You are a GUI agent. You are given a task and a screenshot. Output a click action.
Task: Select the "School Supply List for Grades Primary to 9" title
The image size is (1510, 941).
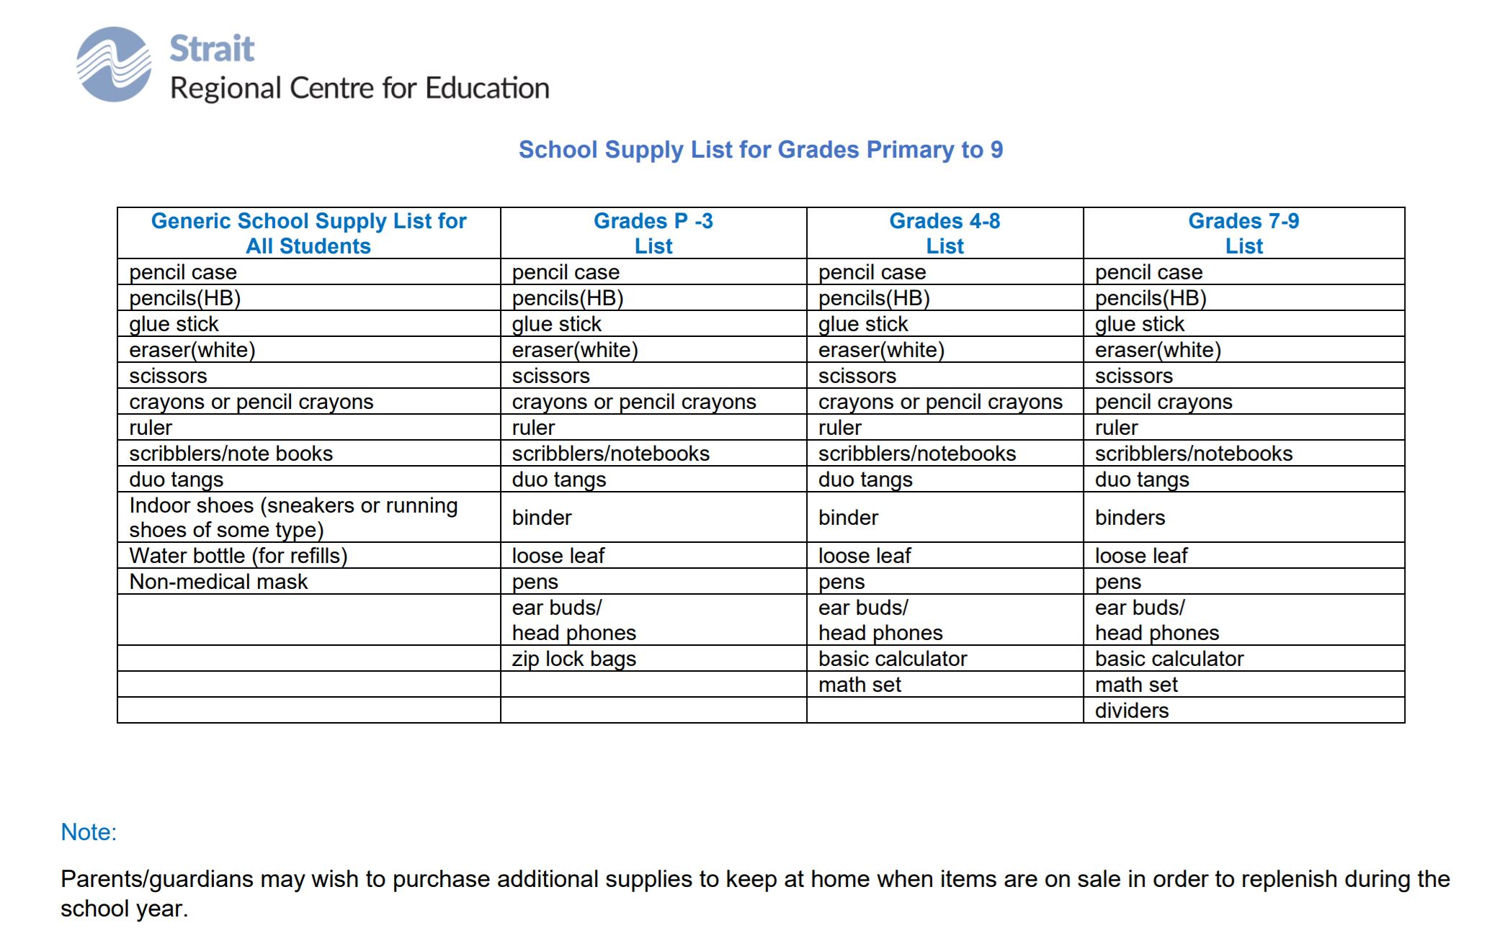761,150
